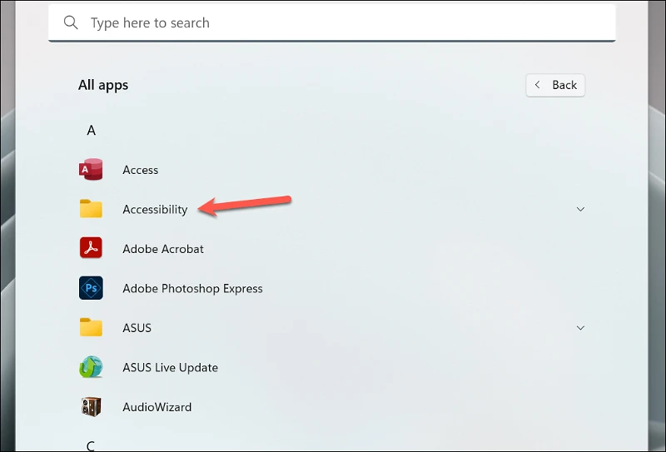Image resolution: width=666 pixels, height=452 pixels.
Task: Select the Access list entry label
Action: pos(140,170)
